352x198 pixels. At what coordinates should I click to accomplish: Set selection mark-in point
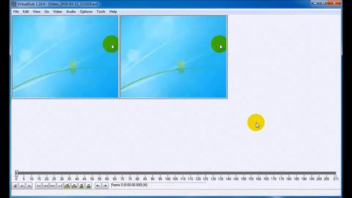pos(98,186)
